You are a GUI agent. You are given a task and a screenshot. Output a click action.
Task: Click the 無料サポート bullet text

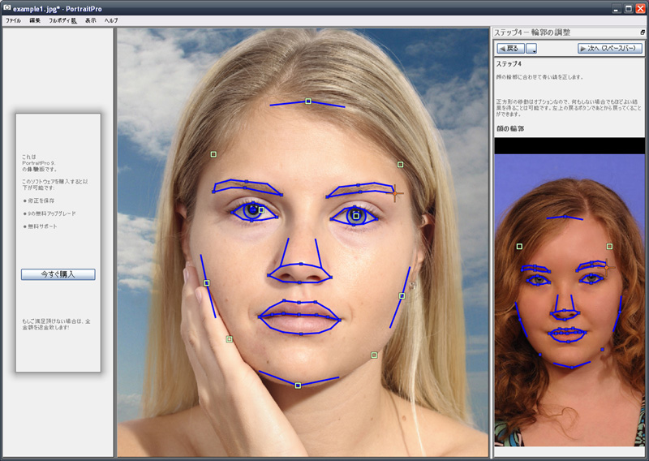point(42,226)
